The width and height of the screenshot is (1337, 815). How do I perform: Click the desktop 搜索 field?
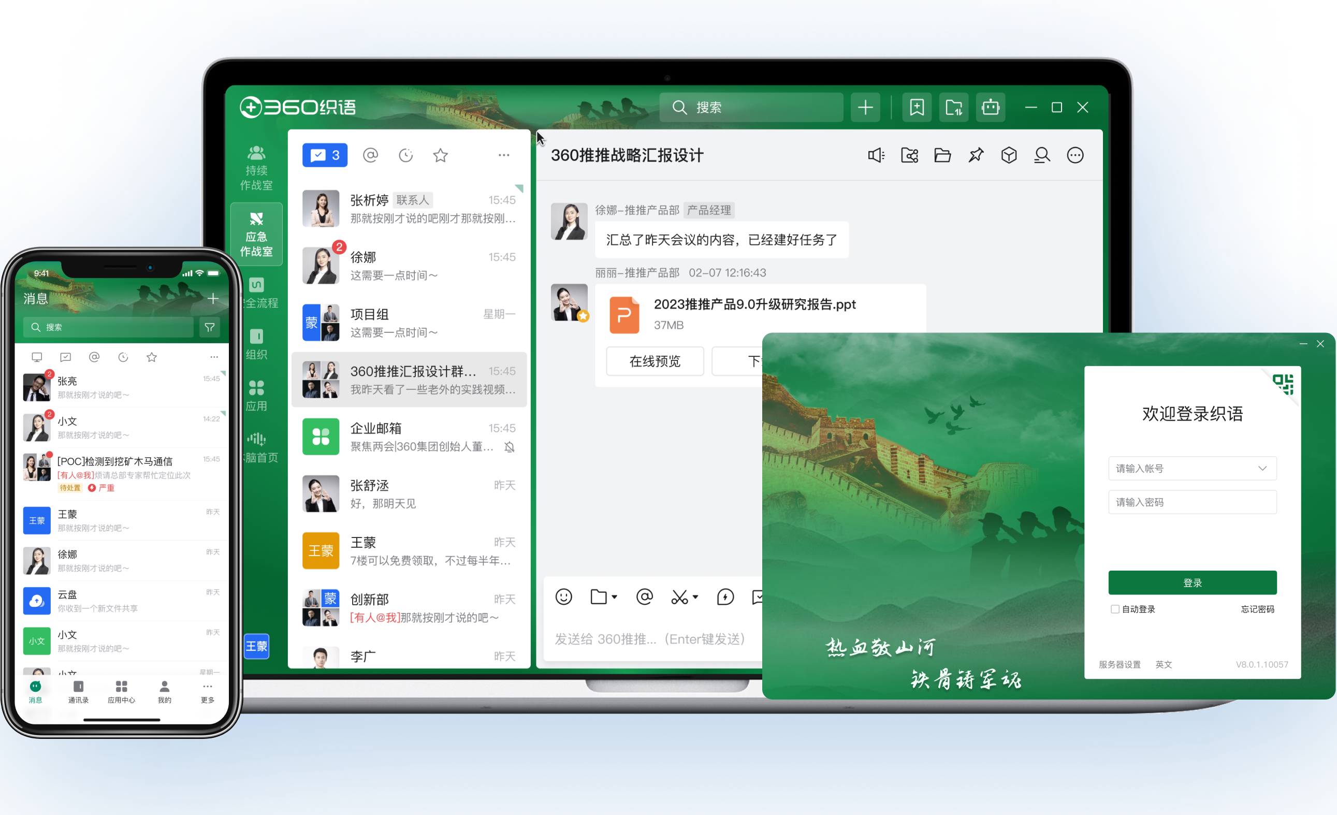751,107
